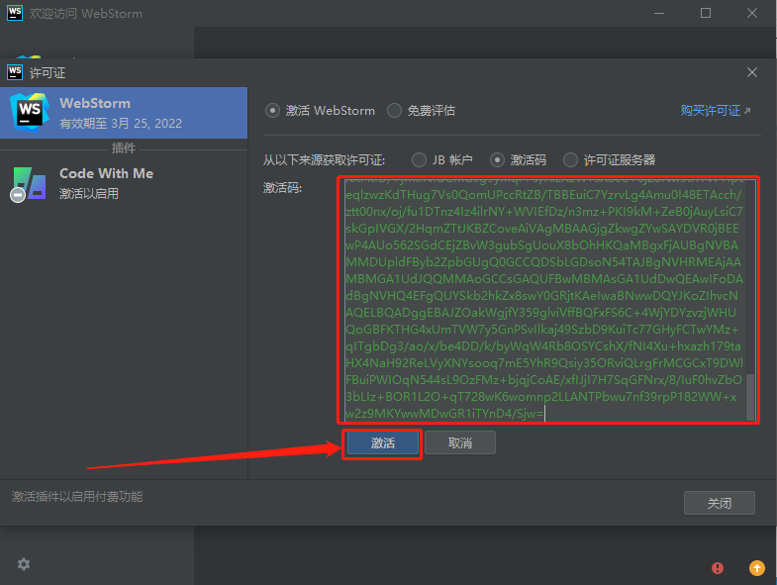Click the 激活以启用 text under Code With Me

point(89,194)
